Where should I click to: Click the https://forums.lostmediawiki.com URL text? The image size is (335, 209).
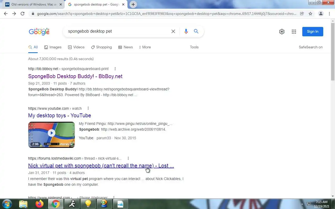tap(55, 158)
